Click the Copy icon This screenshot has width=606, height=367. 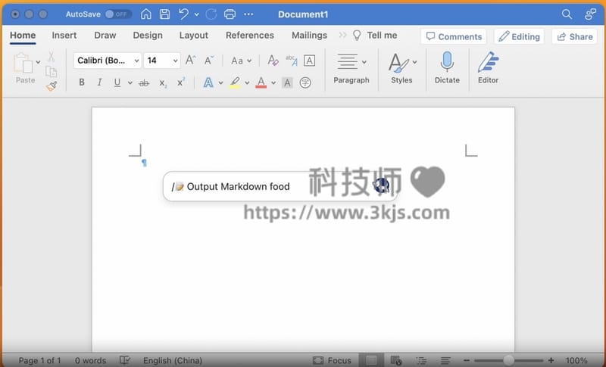51,71
